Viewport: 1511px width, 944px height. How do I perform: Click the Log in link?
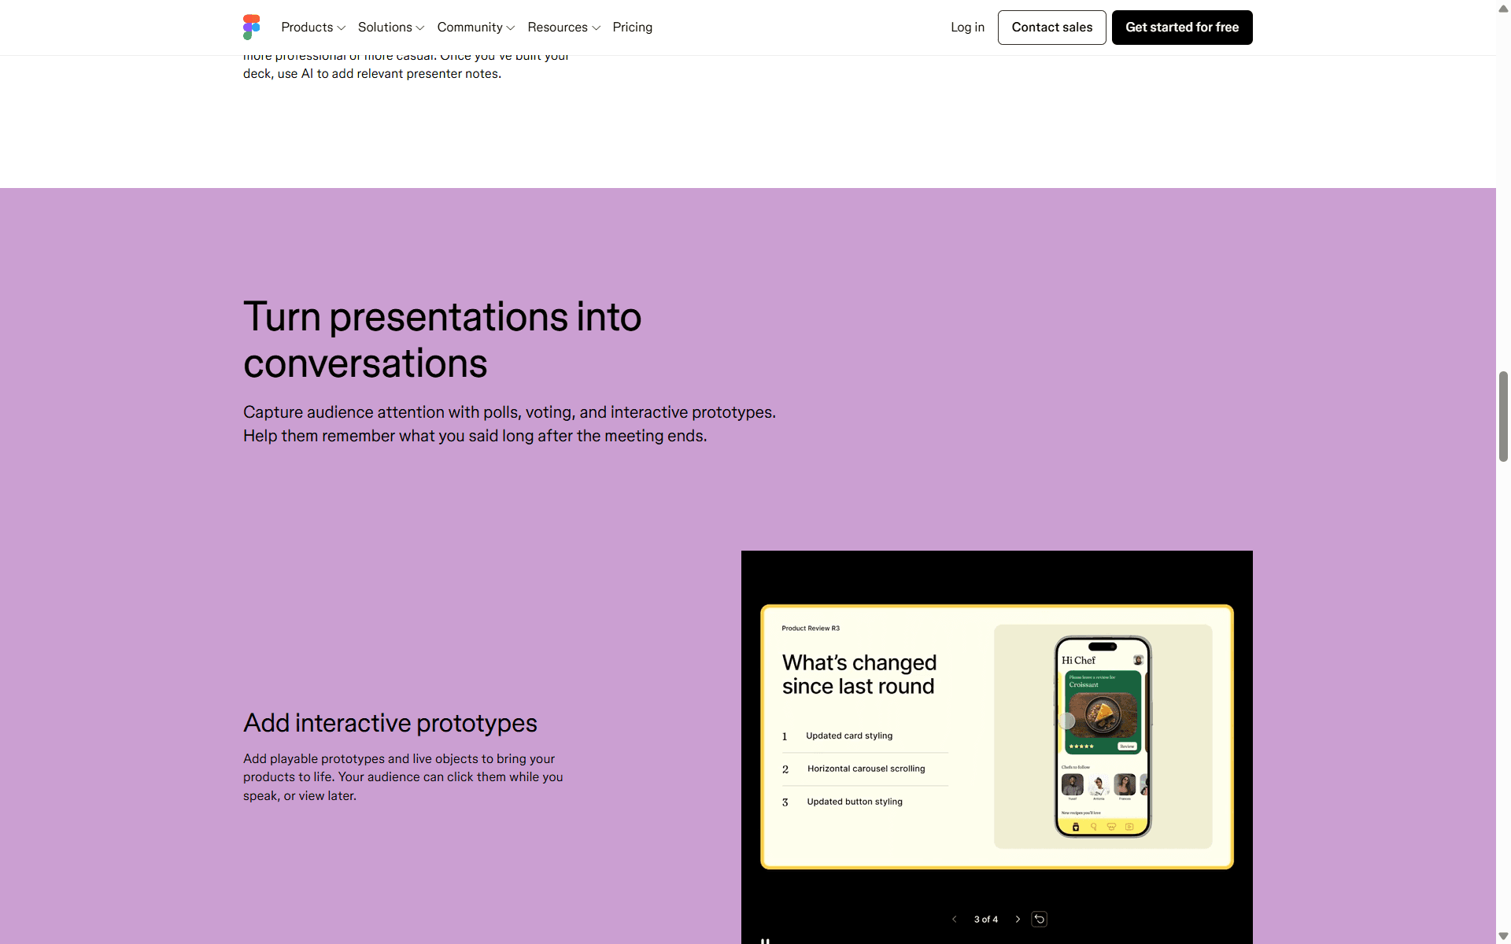coord(967,28)
